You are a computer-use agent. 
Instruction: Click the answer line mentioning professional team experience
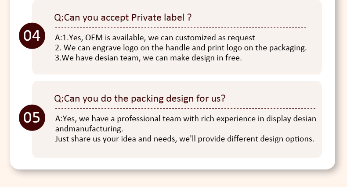(185, 119)
